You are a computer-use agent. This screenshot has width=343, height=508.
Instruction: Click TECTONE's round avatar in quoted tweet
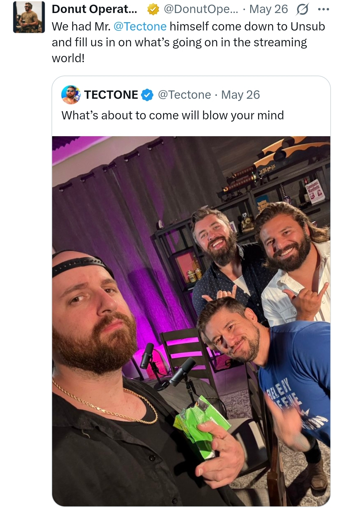point(71,95)
